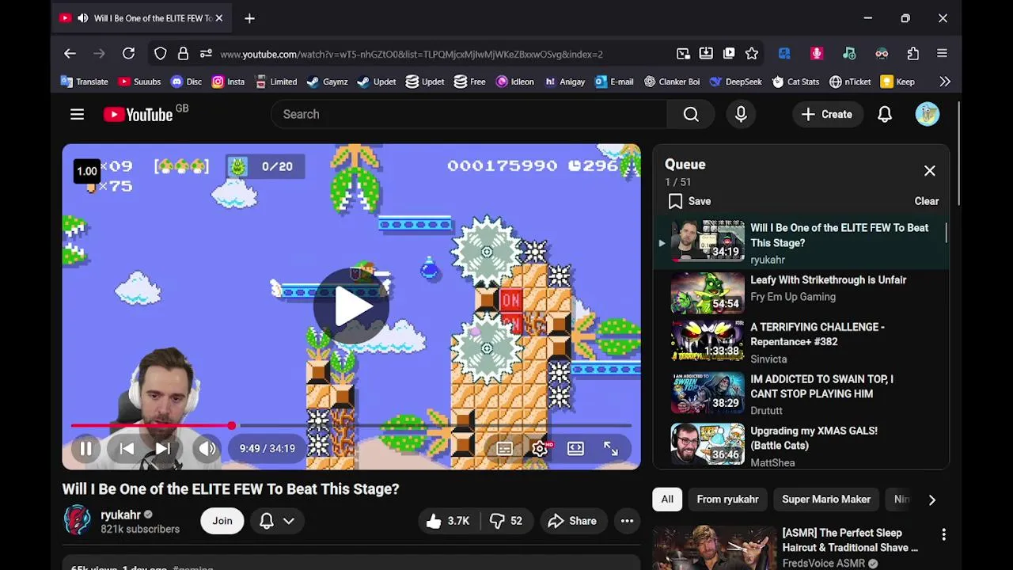Skip to the next video in player
Viewport: 1013px width, 570px height.
pyautogui.click(x=163, y=448)
